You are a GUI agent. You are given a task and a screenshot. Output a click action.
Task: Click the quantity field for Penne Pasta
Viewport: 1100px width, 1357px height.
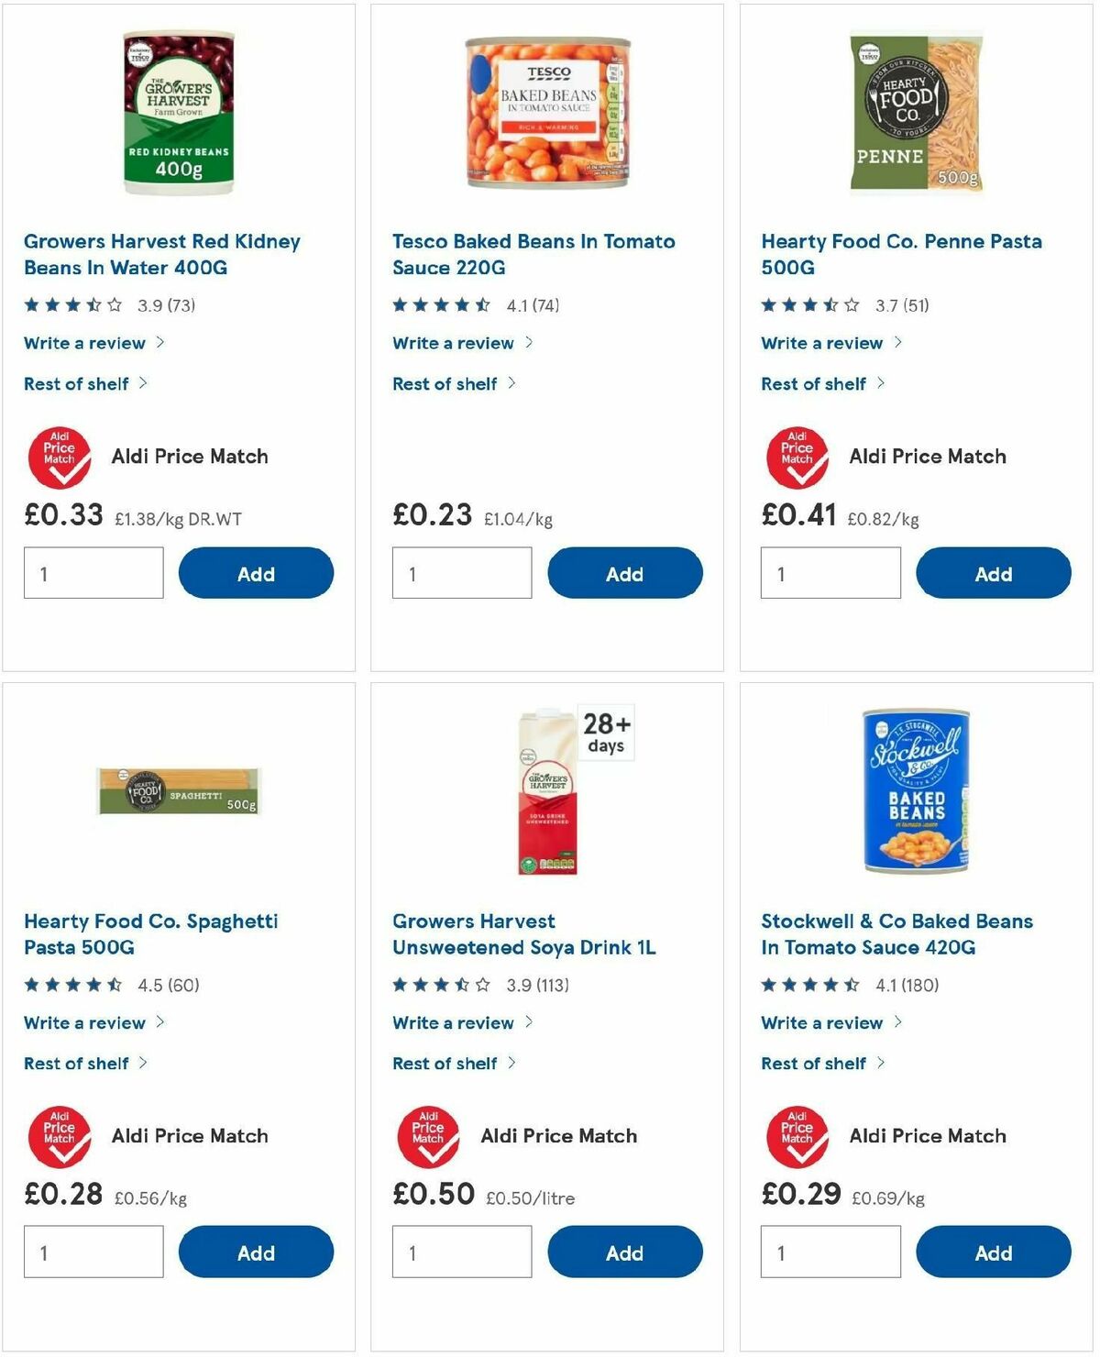[830, 572]
